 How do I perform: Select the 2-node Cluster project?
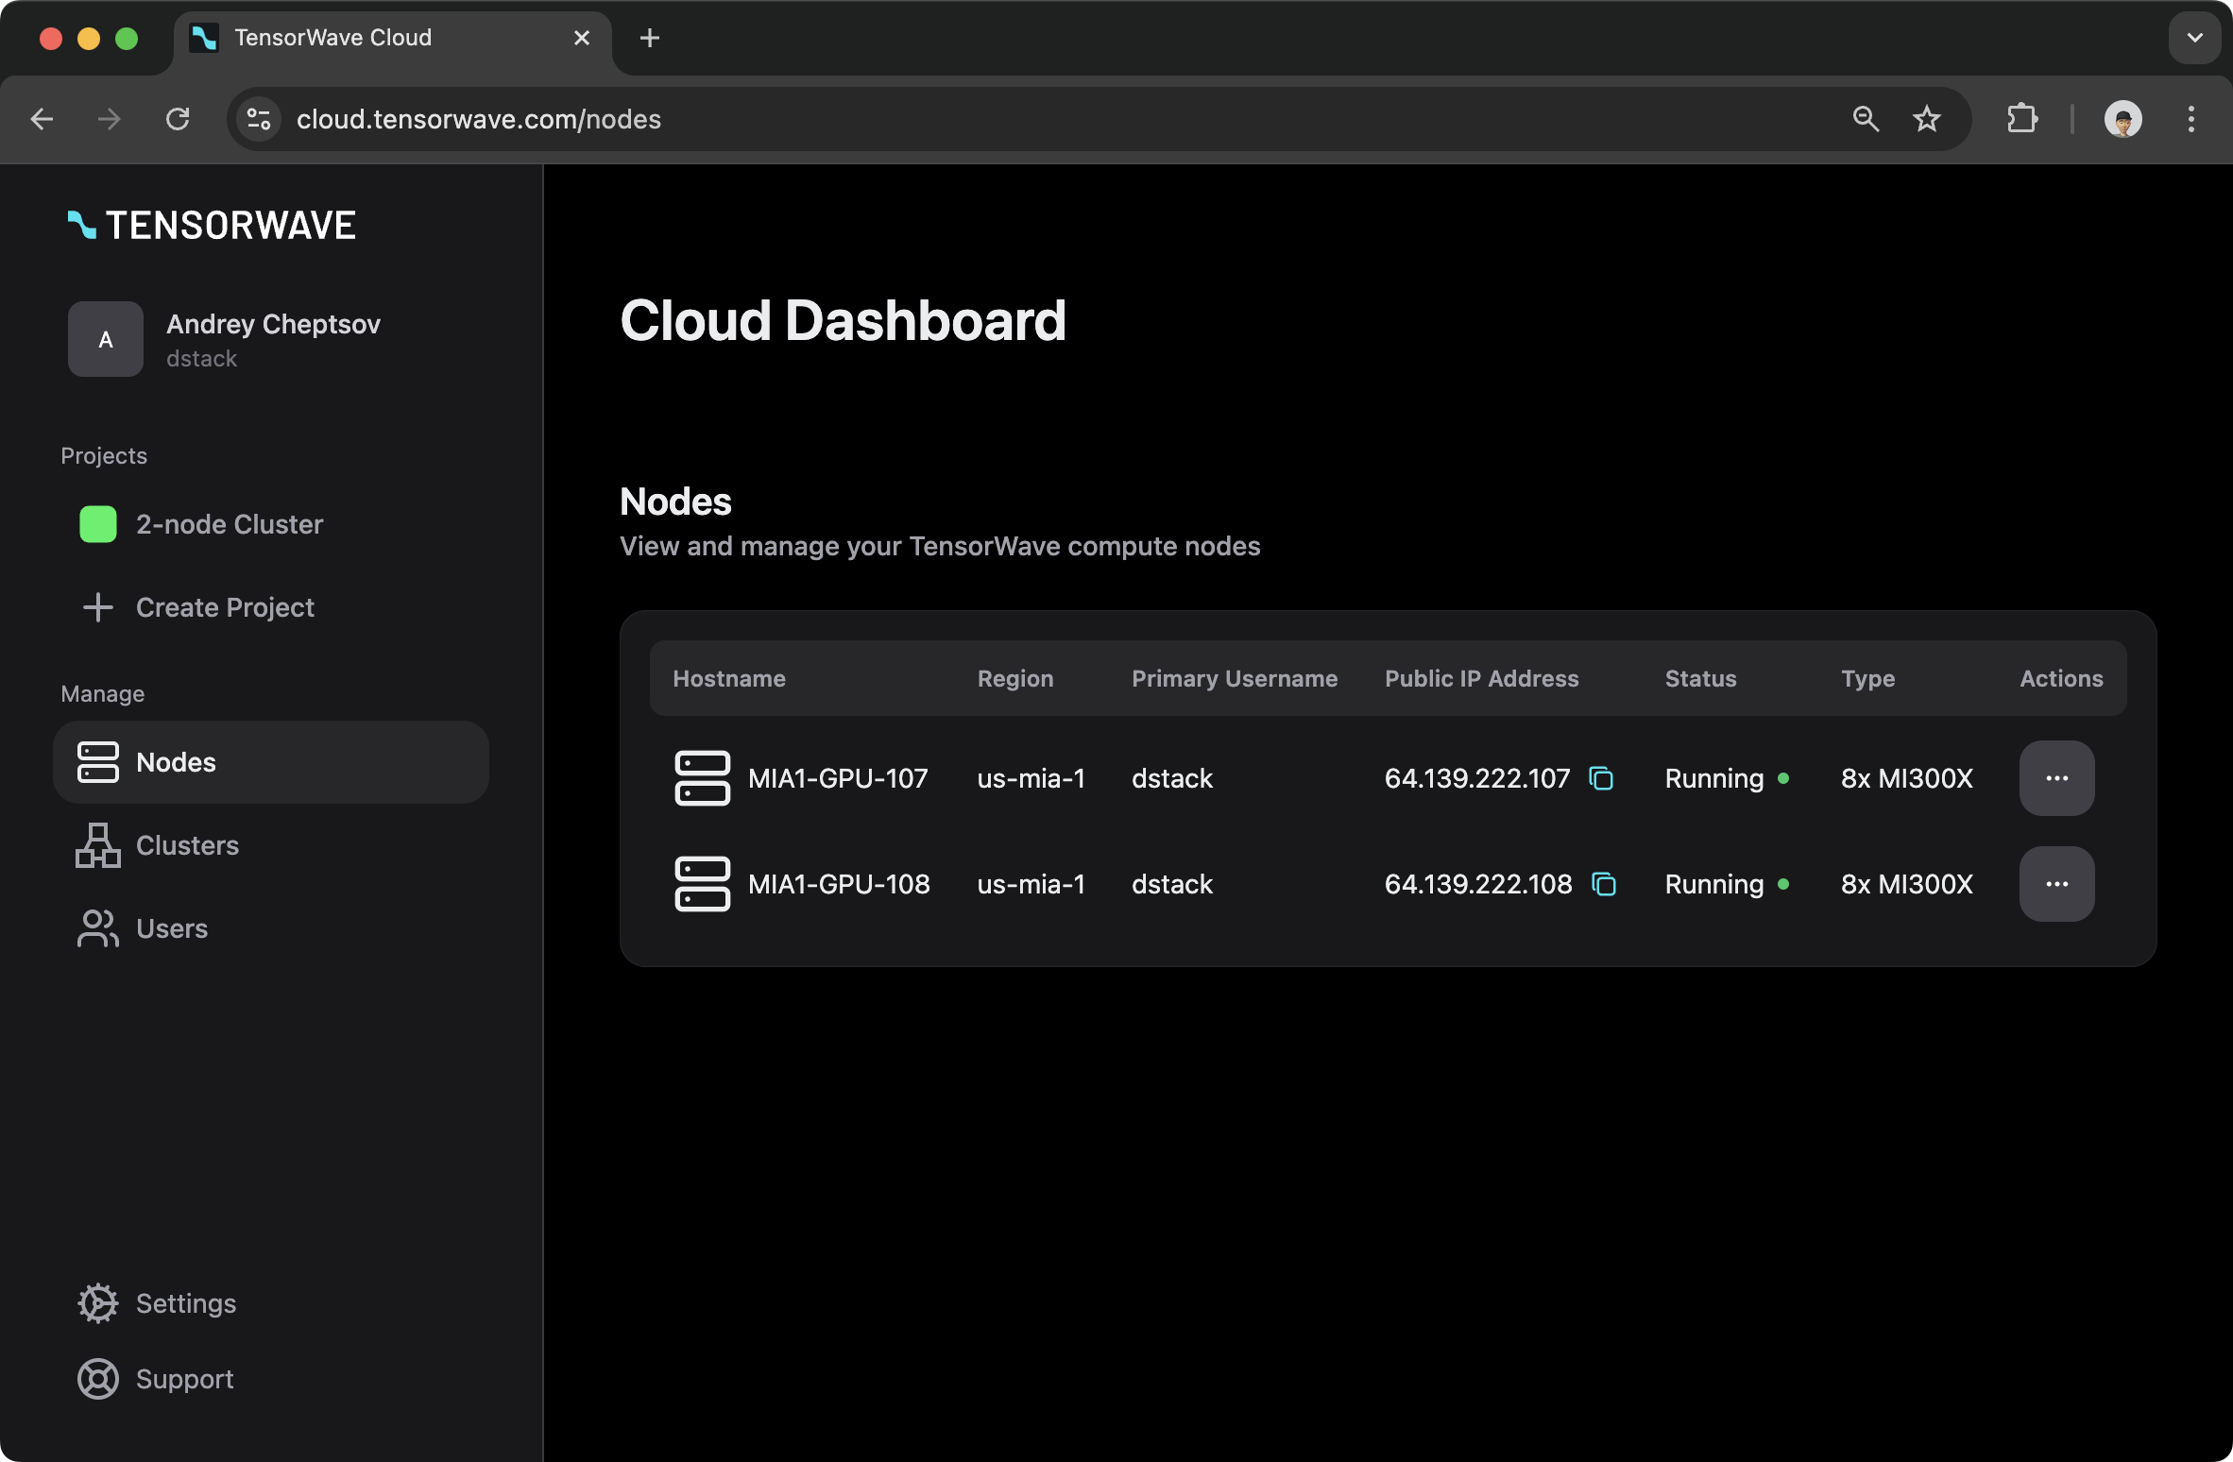pyautogui.click(x=271, y=524)
